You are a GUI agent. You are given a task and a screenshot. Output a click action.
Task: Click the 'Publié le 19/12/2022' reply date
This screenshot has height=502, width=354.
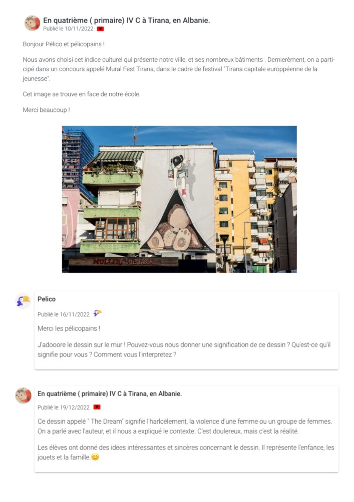coord(64,407)
